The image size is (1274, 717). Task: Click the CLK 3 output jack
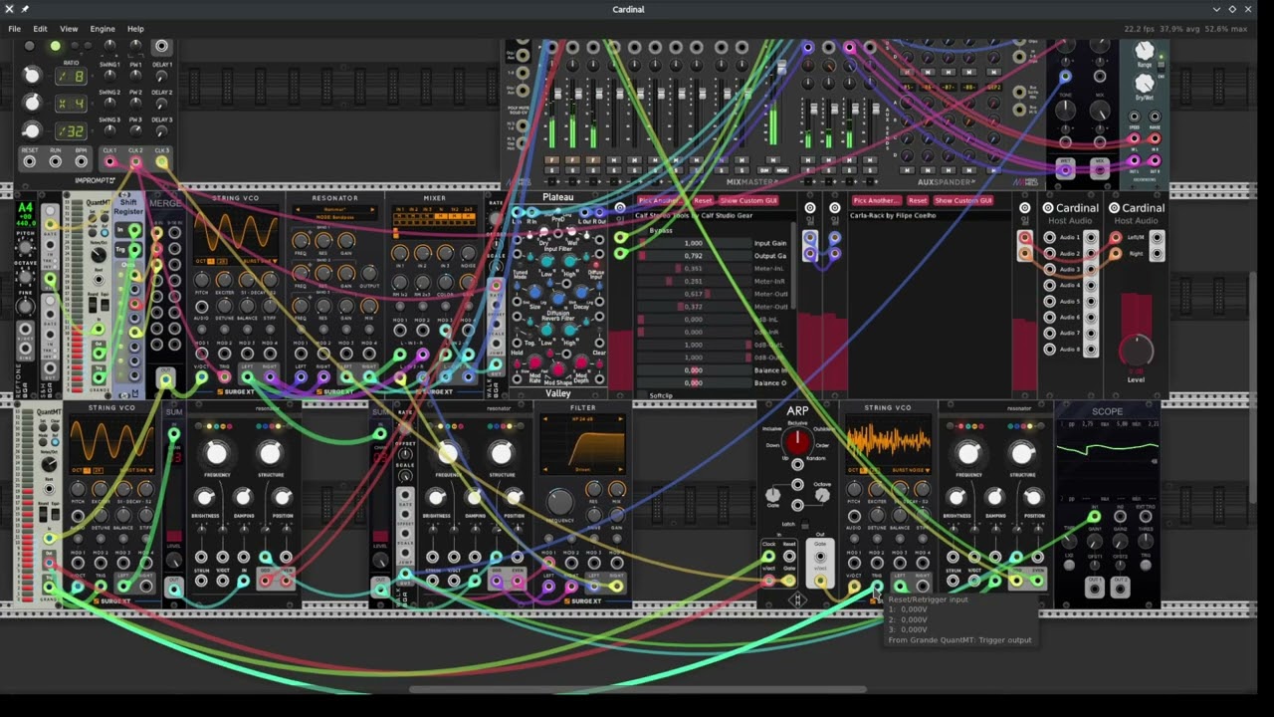tap(161, 161)
